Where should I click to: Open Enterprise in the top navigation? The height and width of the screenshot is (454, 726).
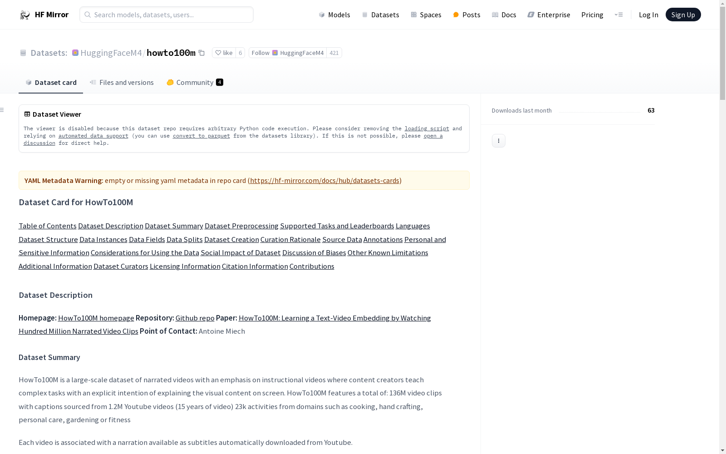(549, 15)
